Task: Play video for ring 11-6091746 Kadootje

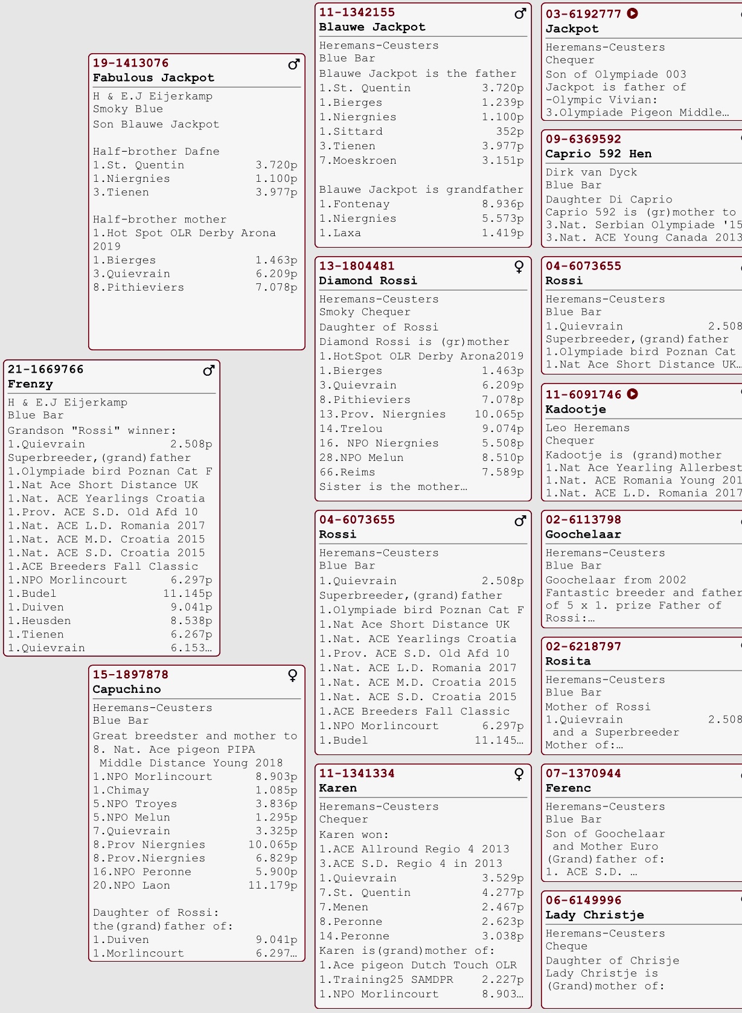Action: pyautogui.click(x=632, y=394)
